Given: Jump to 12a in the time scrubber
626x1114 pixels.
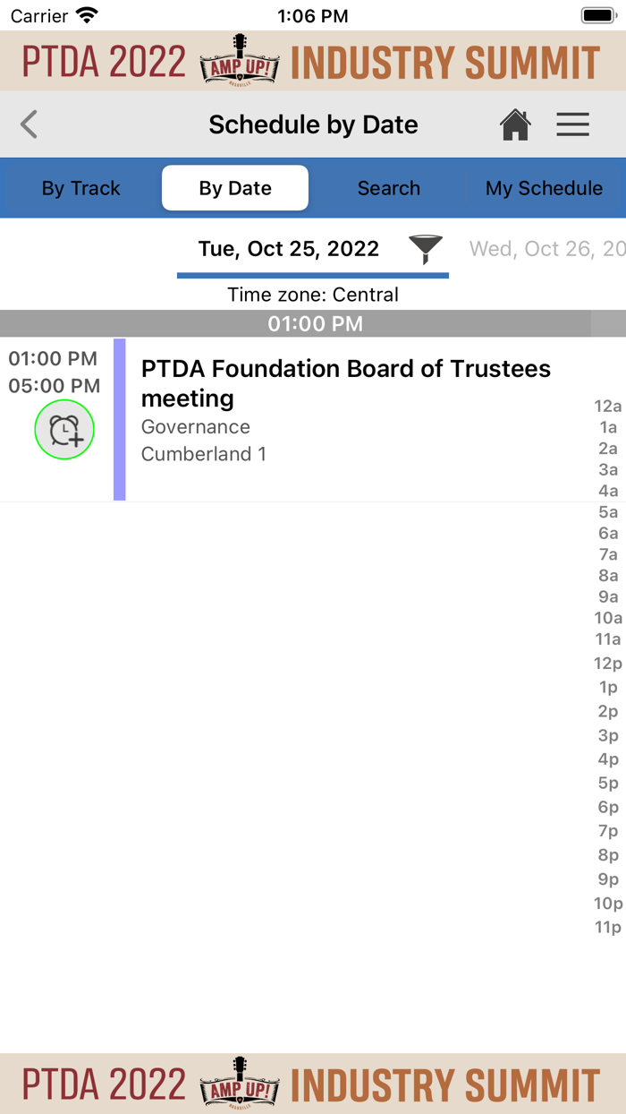Looking at the screenshot, I should coord(607,406).
